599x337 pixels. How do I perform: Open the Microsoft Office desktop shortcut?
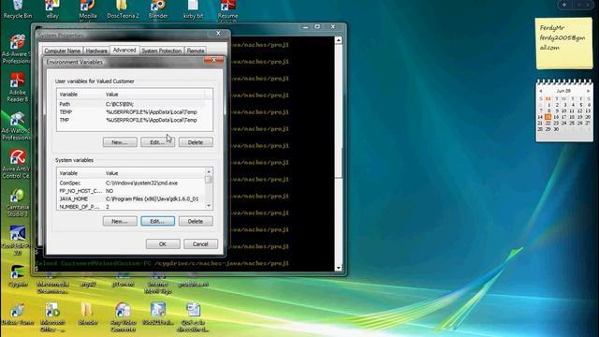[52, 317]
